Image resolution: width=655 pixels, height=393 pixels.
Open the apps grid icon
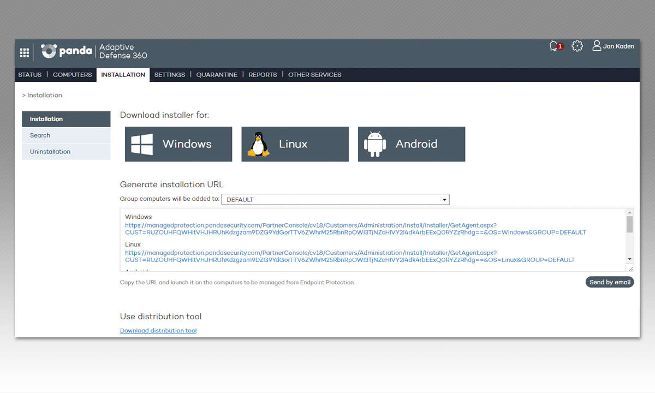point(25,52)
